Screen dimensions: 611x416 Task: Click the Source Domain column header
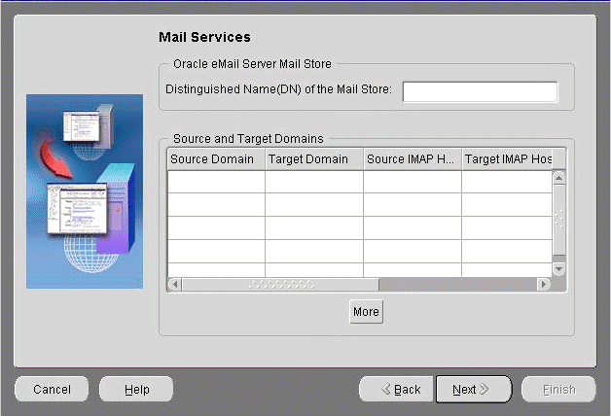pyautogui.click(x=216, y=159)
